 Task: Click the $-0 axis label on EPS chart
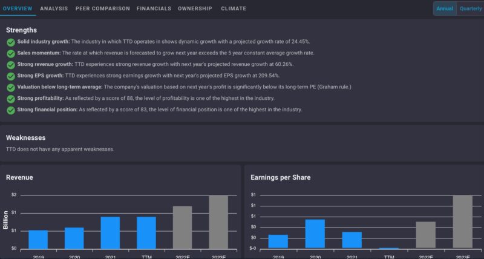(x=253, y=248)
